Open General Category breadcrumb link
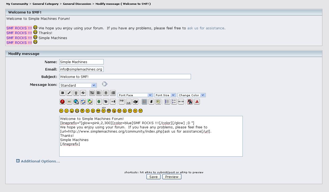This screenshot has width=329, height=192. 45,4
